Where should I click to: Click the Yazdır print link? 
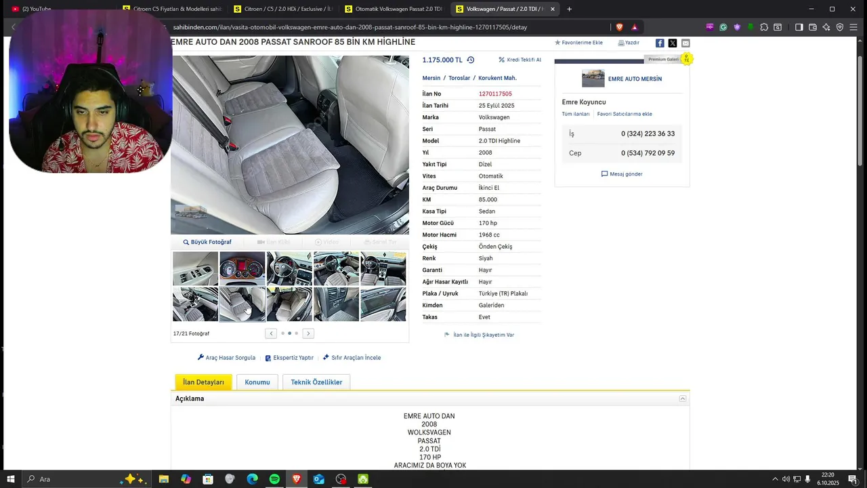(x=629, y=43)
